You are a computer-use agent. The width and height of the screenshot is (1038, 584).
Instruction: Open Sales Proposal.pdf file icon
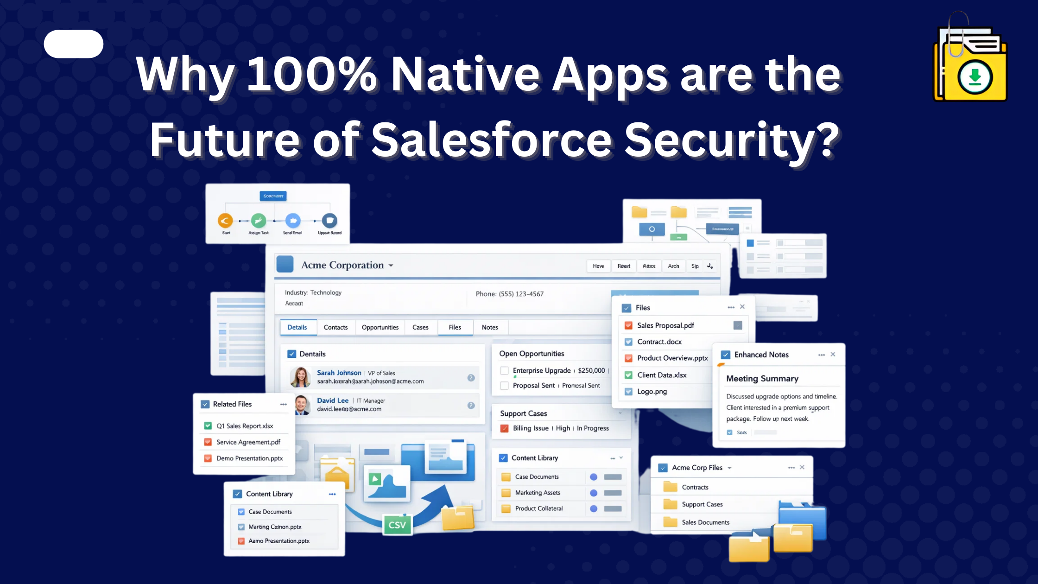(628, 325)
